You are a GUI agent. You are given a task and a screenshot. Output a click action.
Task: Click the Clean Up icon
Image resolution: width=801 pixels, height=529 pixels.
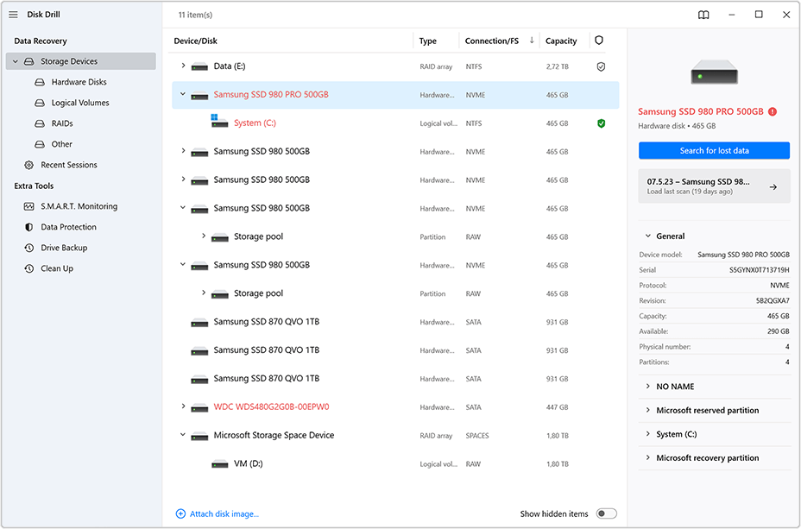[x=29, y=268]
